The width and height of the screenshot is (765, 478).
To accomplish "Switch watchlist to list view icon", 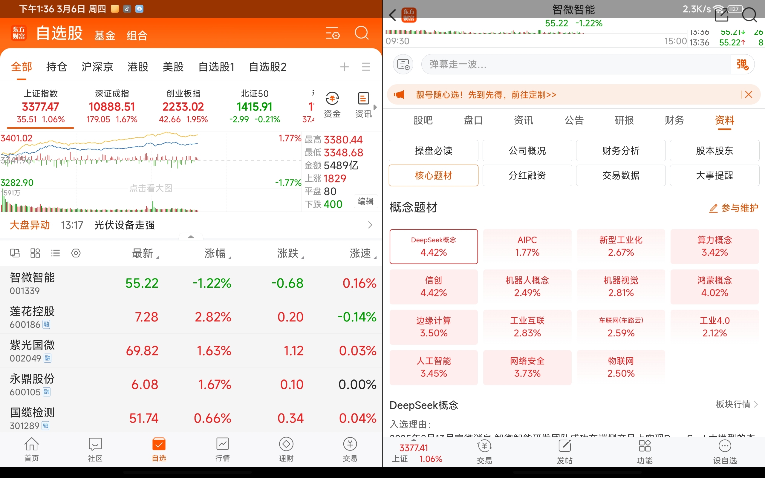I will pos(55,253).
